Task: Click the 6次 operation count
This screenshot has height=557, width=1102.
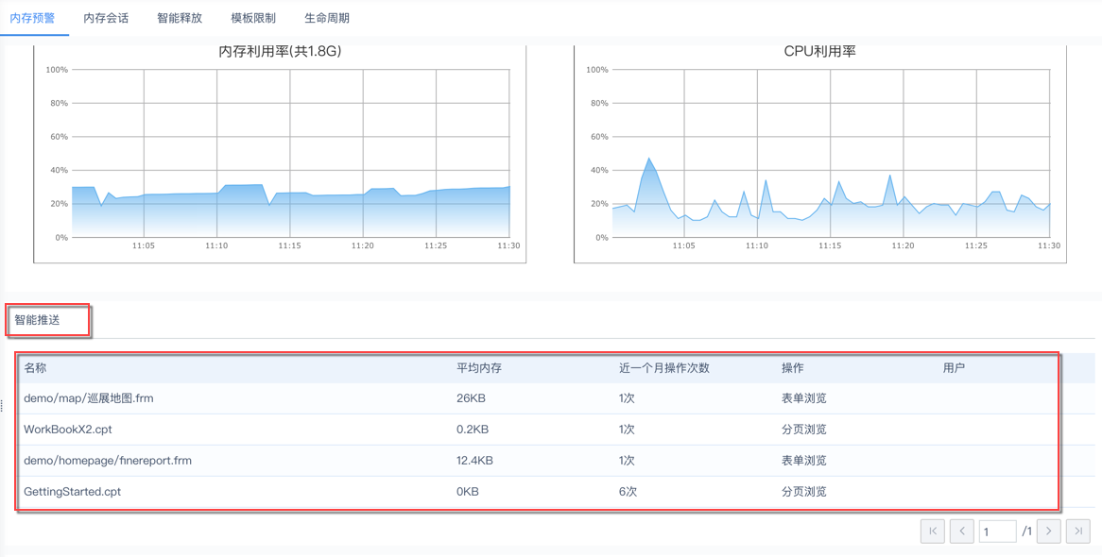Action: coord(628,492)
